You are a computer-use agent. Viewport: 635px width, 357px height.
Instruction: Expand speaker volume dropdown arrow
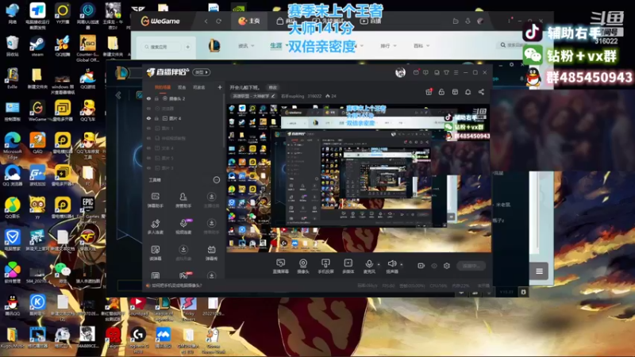402,265
